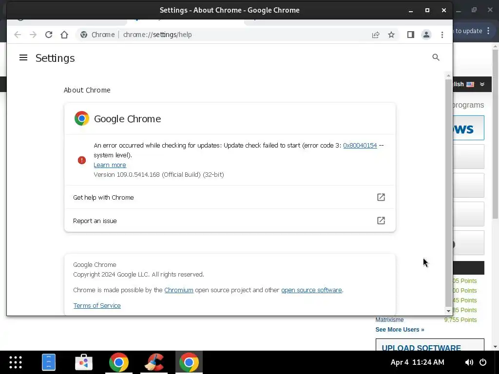Click the volume speaker icon
The width and height of the screenshot is (499, 374).
(469, 362)
